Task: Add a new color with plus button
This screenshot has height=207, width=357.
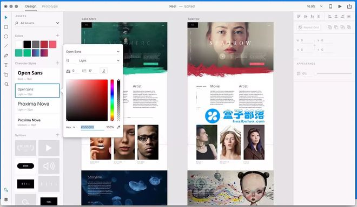Action: tap(57, 36)
